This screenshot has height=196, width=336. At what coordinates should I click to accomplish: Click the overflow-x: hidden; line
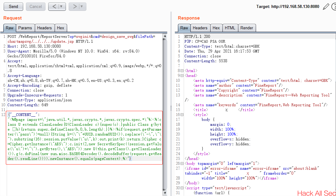coord(230,139)
